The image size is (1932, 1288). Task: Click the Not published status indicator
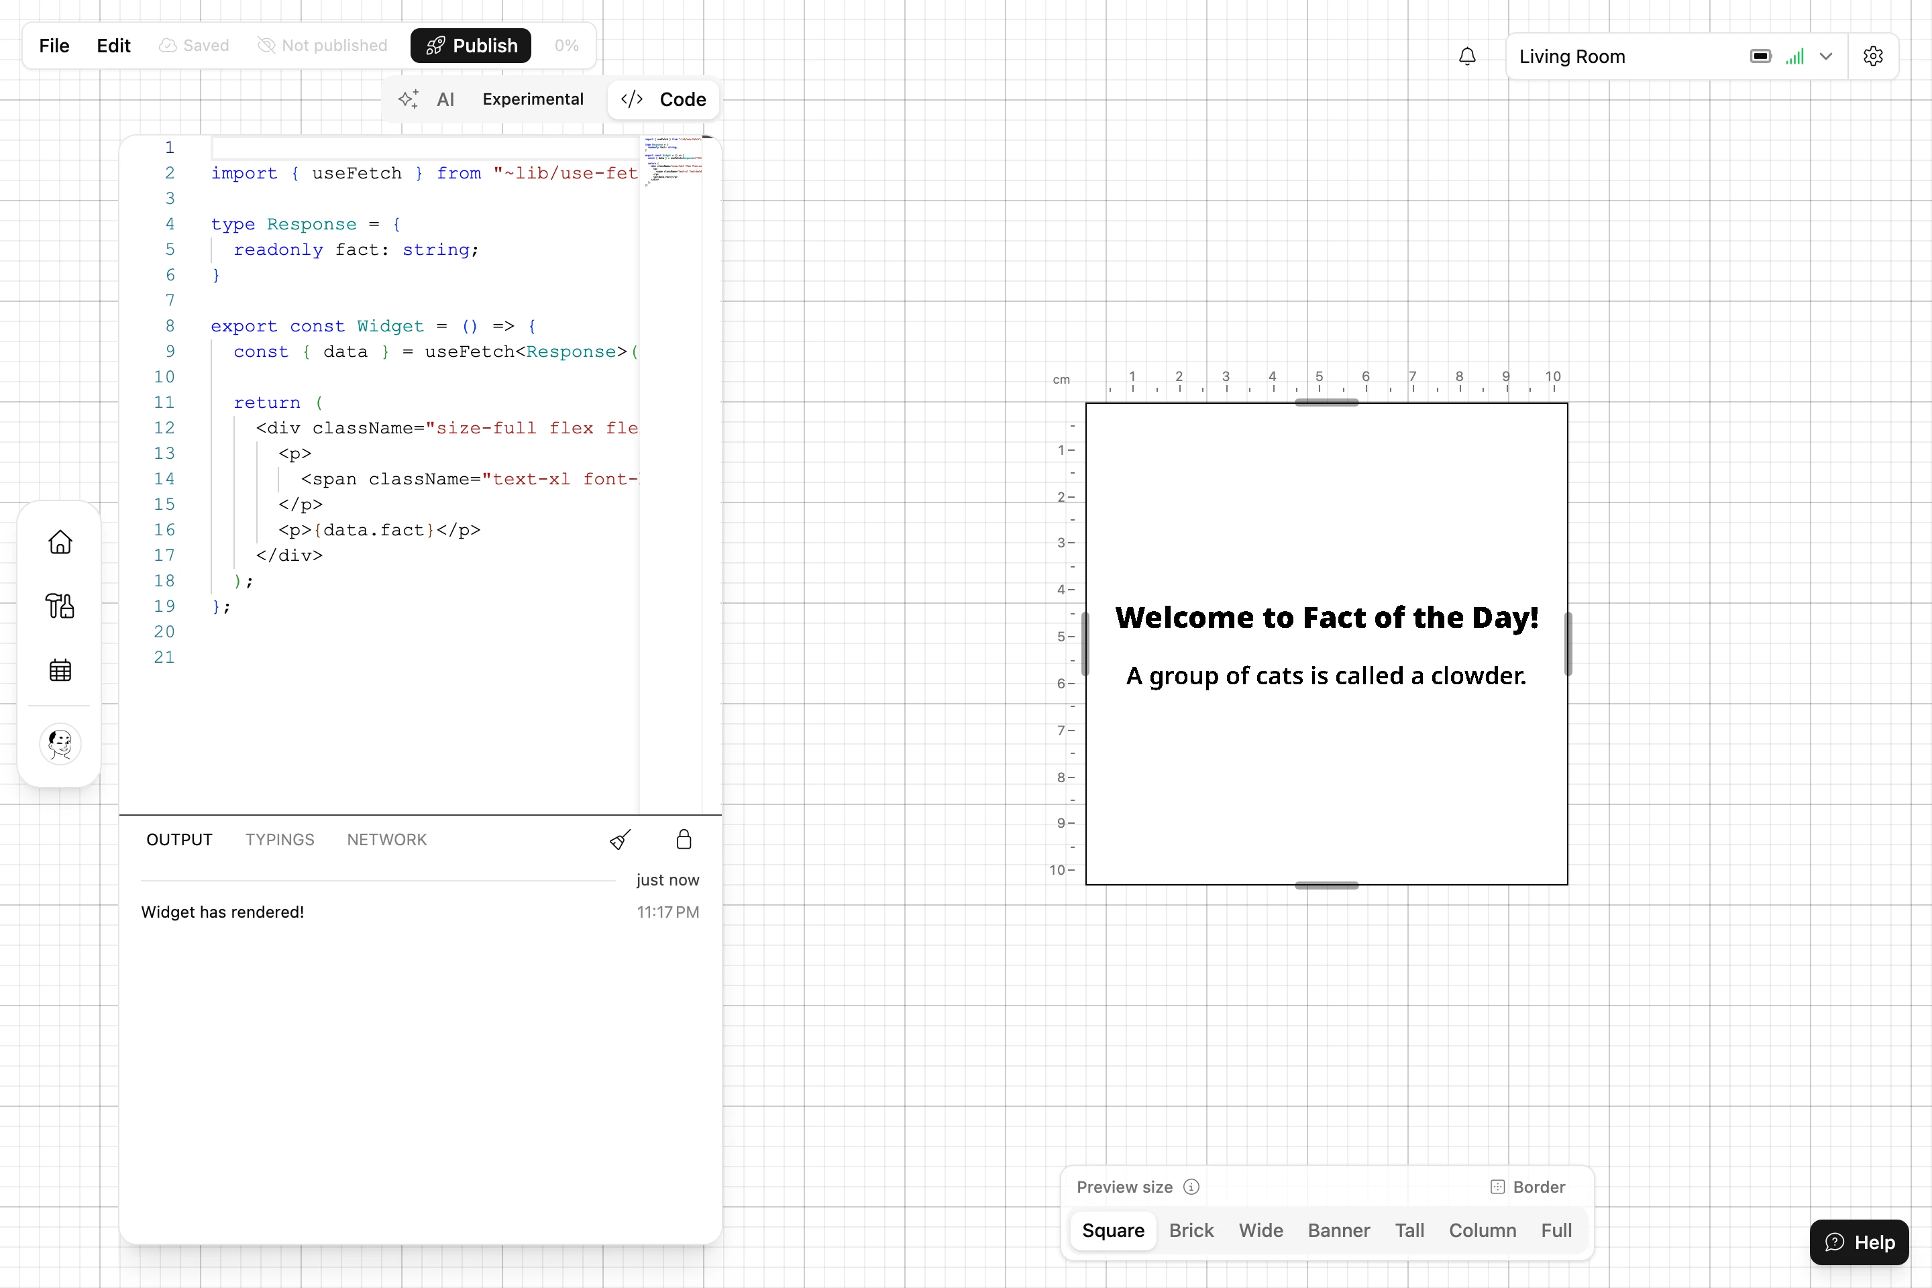click(322, 45)
